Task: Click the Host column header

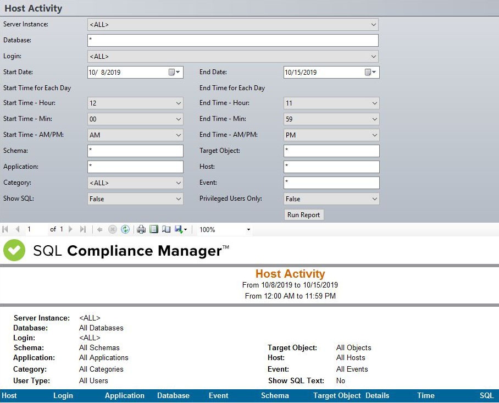Action: (9, 395)
